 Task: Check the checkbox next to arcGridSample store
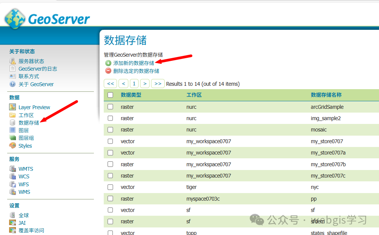coord(110,107)
